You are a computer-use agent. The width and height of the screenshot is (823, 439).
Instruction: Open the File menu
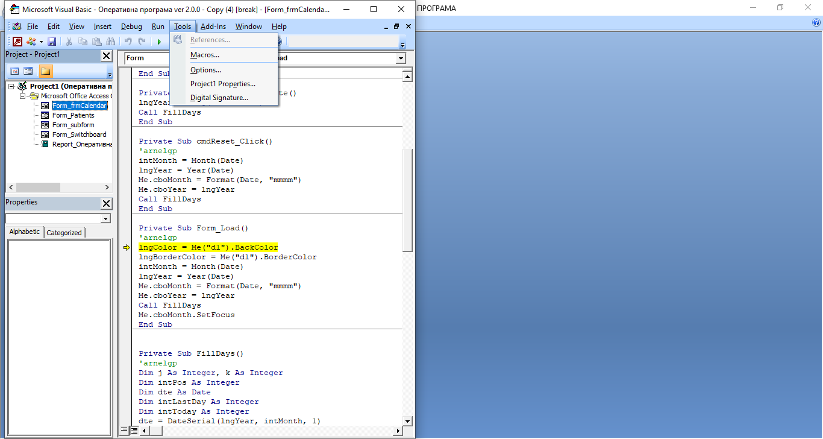33,27
